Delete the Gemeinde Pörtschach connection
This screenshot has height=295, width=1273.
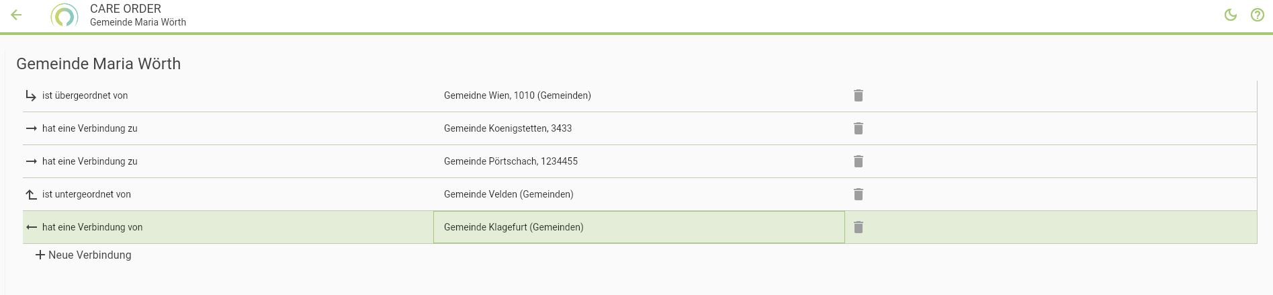tap(858, 161)
